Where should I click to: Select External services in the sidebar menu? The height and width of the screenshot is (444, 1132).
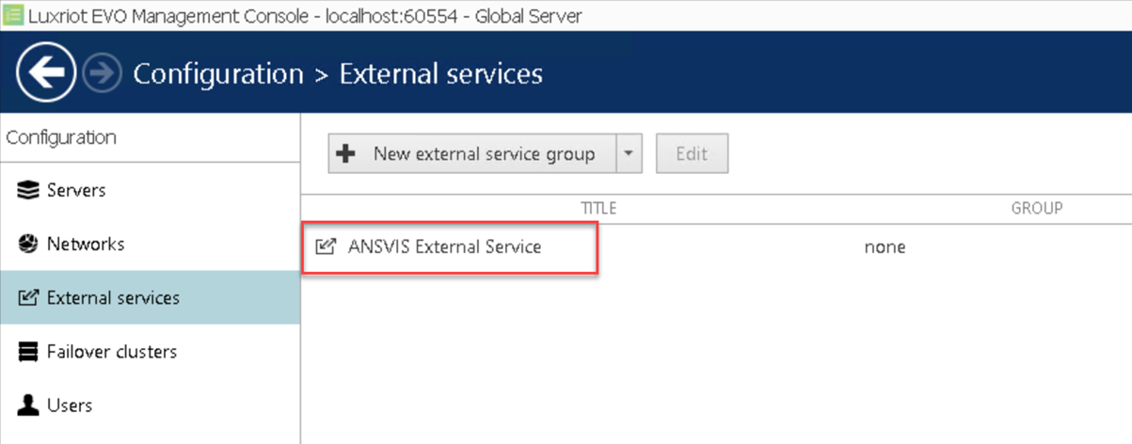(113, 298)
